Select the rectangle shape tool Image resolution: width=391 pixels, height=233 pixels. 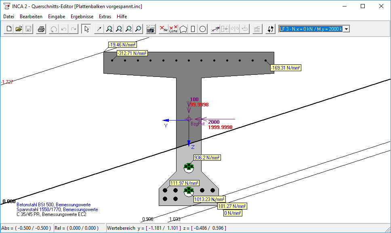click(x=193, y=29)
